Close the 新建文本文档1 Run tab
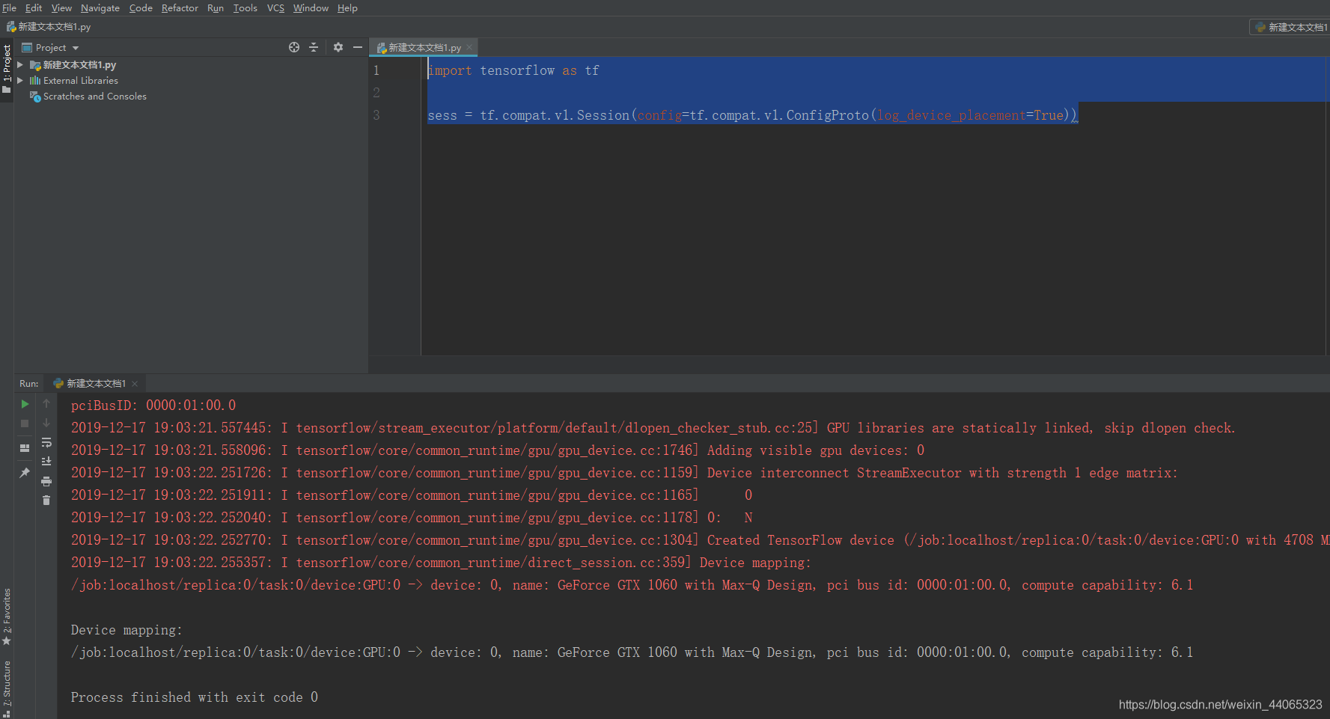Viewport: 1330px width, 719px height. pos(135,384)
